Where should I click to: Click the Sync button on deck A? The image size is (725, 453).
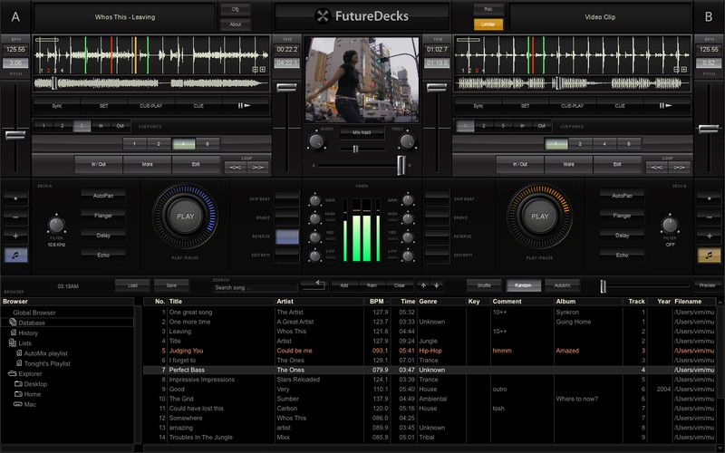[57, 106]
